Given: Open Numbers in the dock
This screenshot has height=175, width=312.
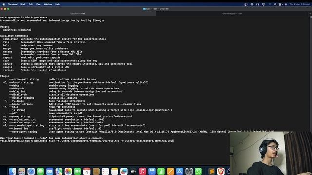Looking at the screenshot, I should [x=161, y=171].
